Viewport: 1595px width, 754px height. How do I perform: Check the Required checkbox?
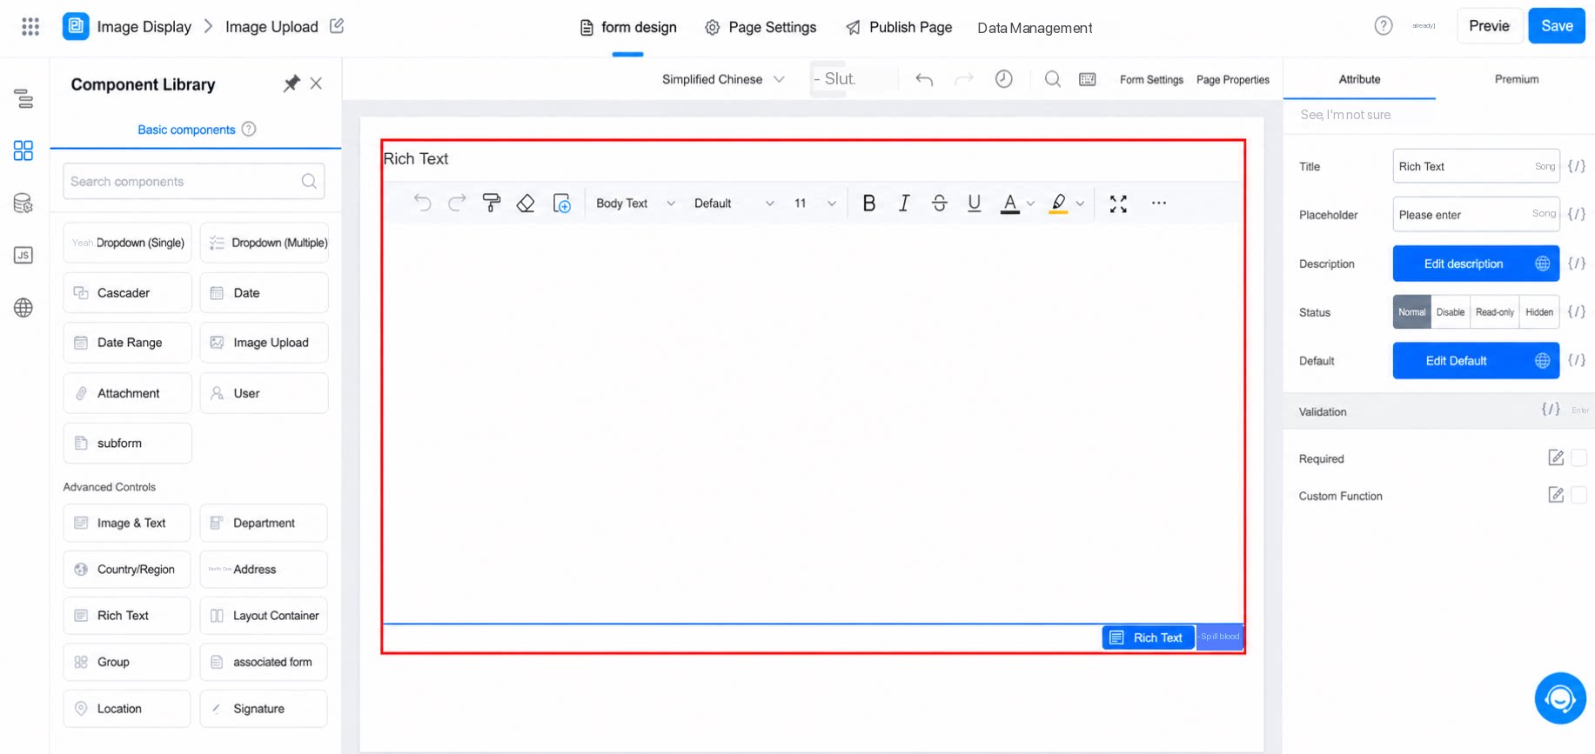1578,457
